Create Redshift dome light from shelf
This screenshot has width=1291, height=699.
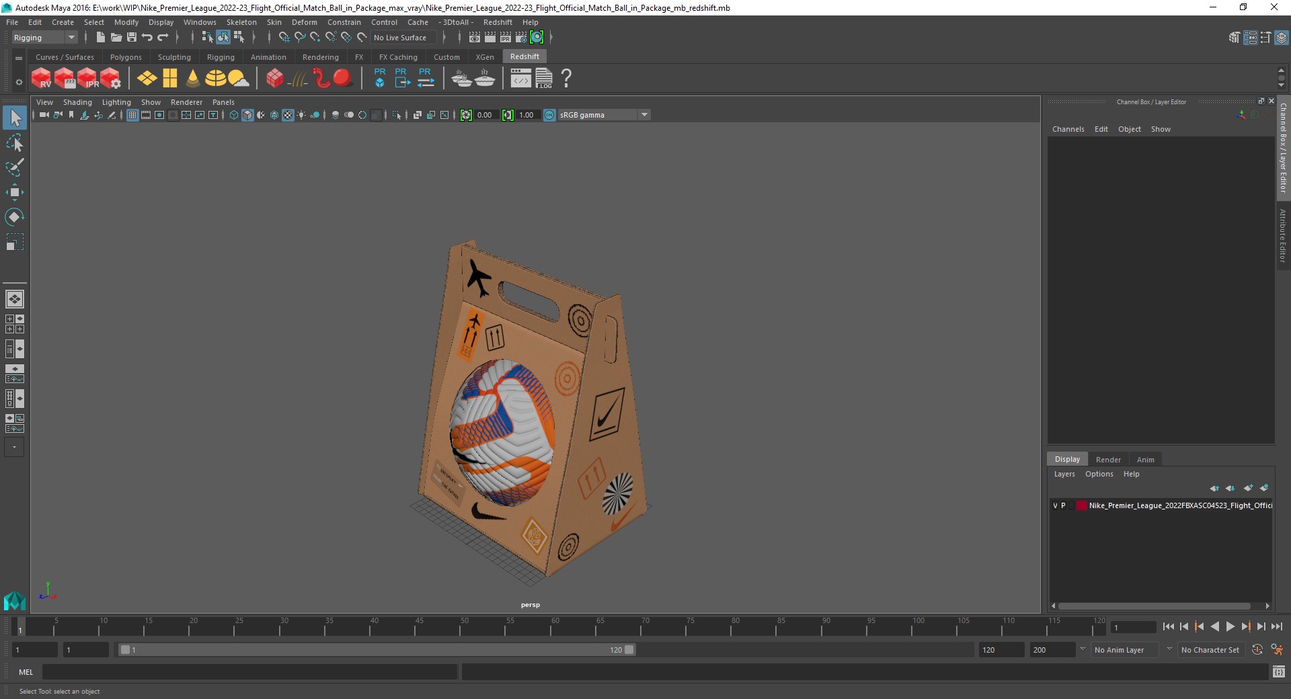click(x=216, y=78)
